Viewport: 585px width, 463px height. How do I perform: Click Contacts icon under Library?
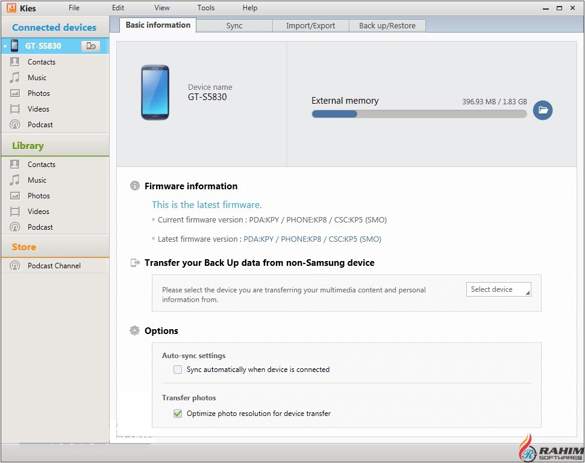[x=15, y=164]
